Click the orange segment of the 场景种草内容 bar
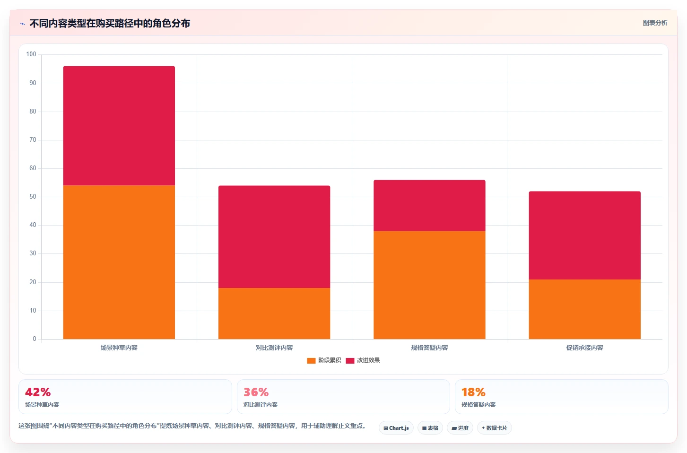The image size is (687, 453). tap(119, 262)
